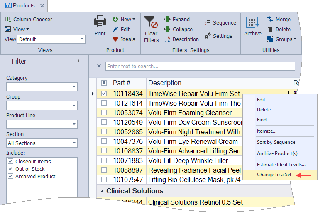Collapse the Filter panel arrow
The height and width of the screenshot is (212, 318).
[x=78, y=61]
